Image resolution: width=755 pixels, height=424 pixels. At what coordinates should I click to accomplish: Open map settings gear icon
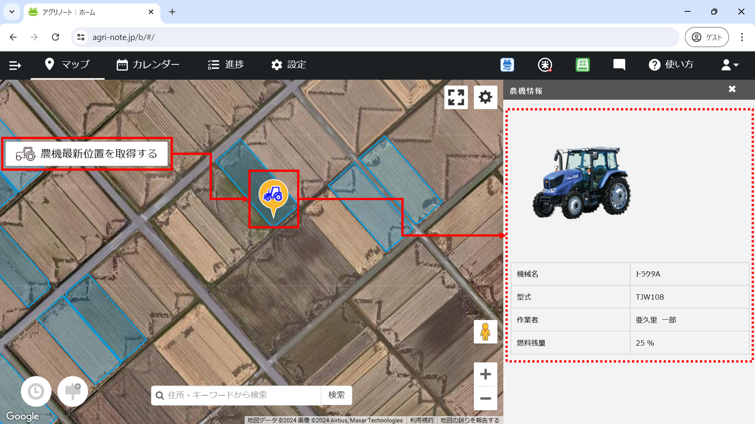[x=485, y=97]
